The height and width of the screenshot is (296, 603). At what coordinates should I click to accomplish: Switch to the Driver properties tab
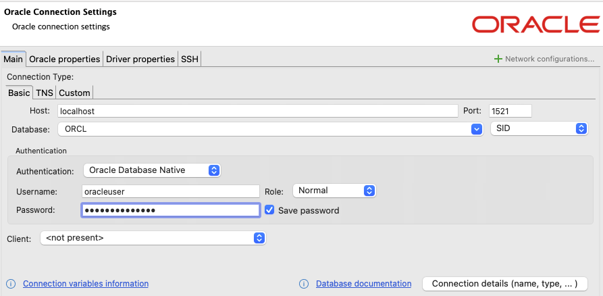point(140,59)
